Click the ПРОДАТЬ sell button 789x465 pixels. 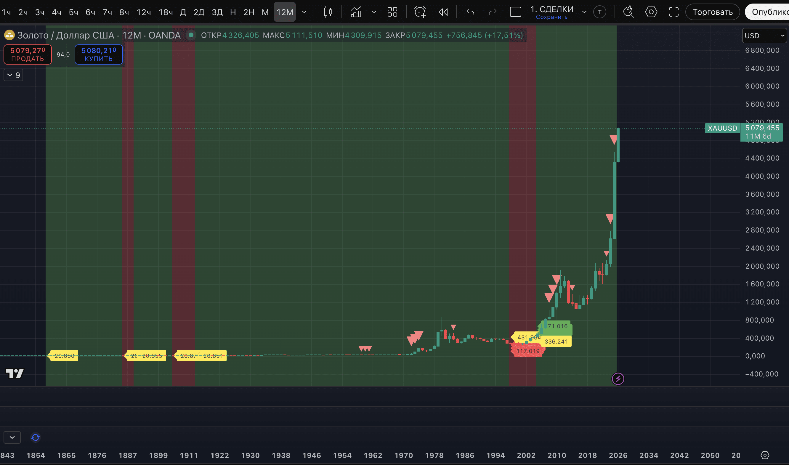point(28,54)
